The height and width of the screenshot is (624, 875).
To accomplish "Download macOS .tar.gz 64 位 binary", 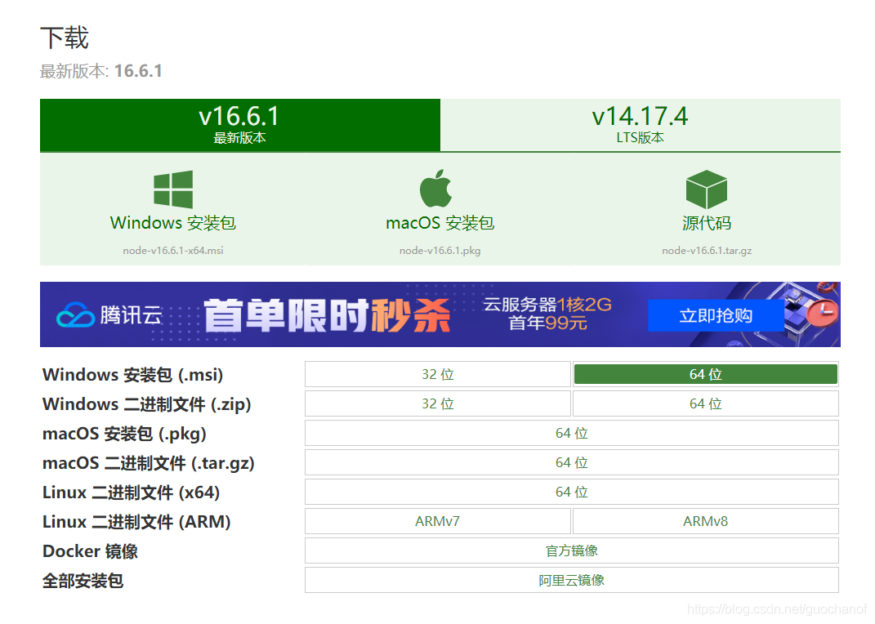I will (571, 463).
